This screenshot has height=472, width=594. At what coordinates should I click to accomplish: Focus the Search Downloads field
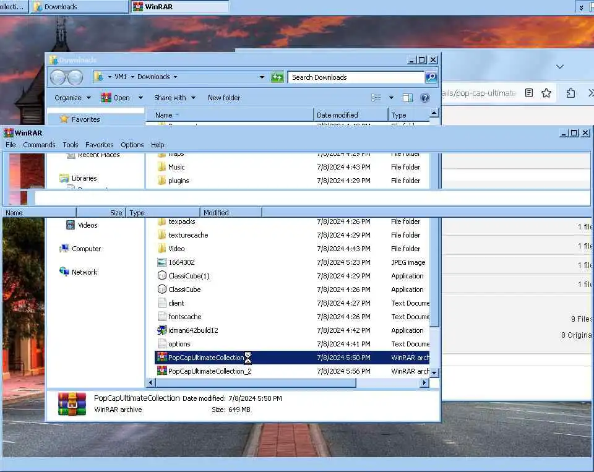tap(355, 77)
